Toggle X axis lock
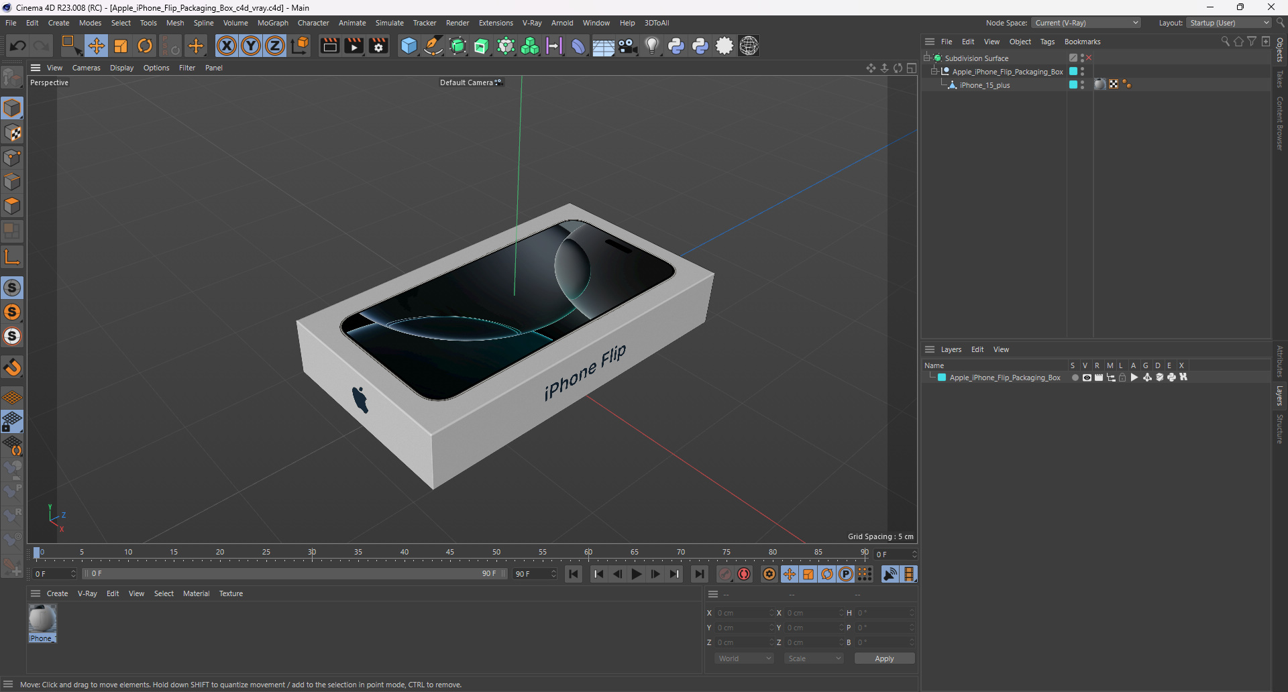The height and width of the screenshot is (692, 1288). pos(227,46)
